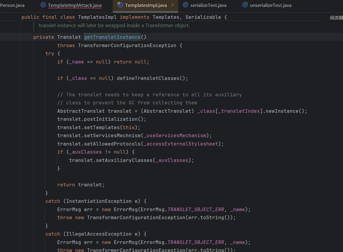Switch to the serializeTest.java tab
The width and height of the screenshot is (343, 252).
tap(208, 5)
